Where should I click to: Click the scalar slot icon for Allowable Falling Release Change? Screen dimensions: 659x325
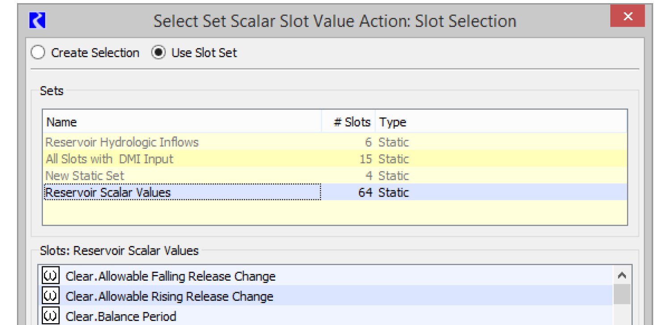pos(50,276)
